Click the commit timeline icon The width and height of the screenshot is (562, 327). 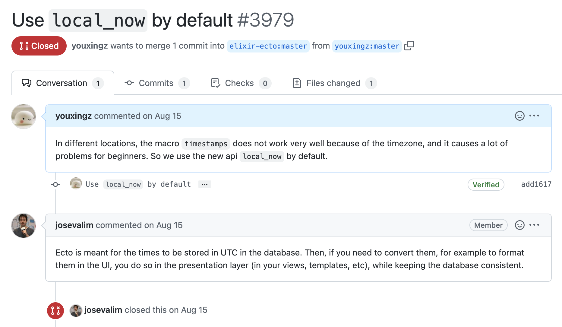pyautogui.click(x=55, y=184)
